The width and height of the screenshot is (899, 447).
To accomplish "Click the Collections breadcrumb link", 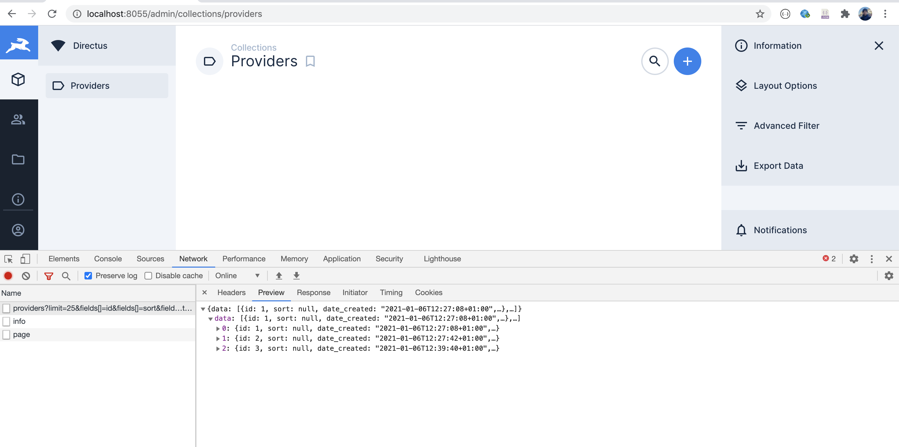I will (254, 48).
